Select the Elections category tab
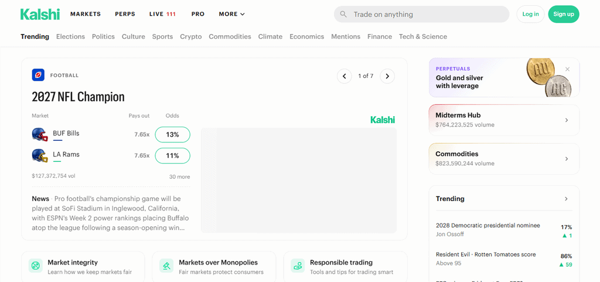 pos(70,37)
